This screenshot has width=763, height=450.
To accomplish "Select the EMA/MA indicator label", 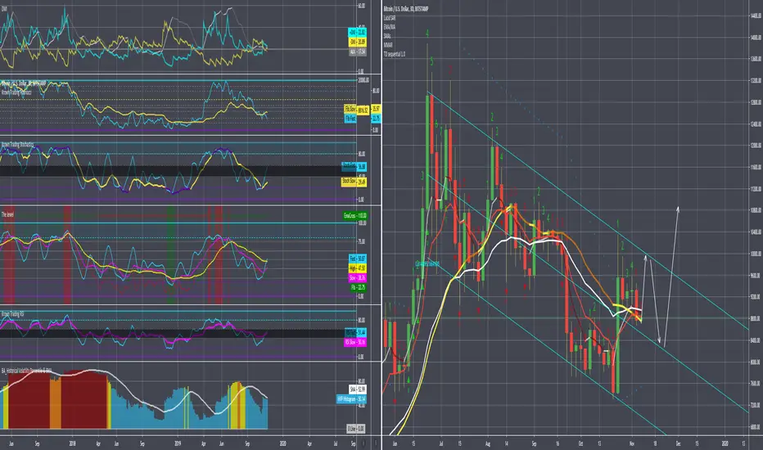I will click(390, 27).
